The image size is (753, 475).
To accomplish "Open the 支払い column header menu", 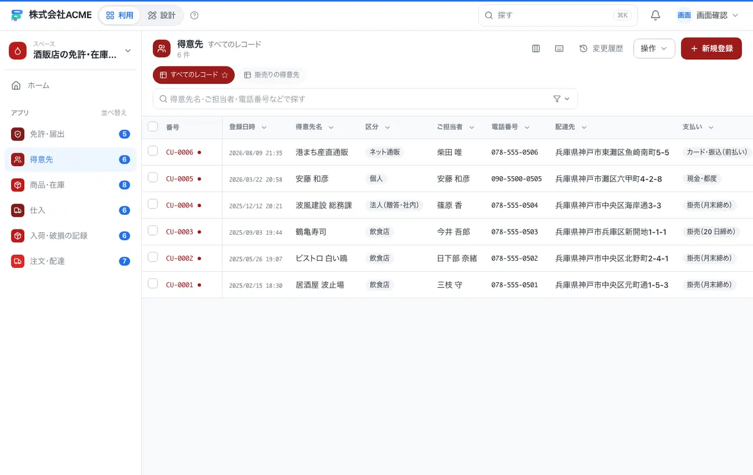I will tap(711, 127).
